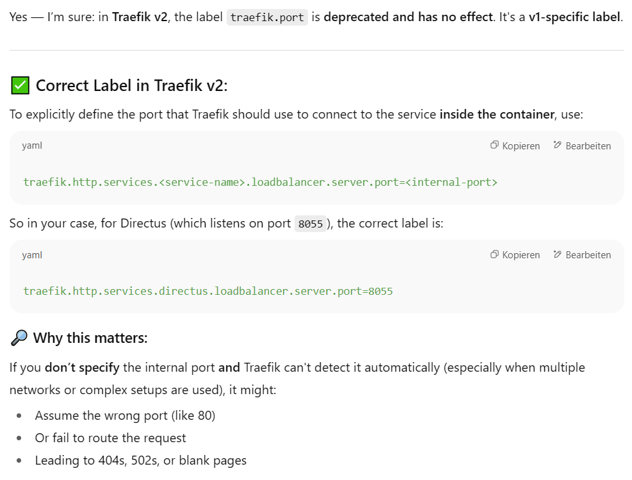Click the edit pencil icon in the service-name code block
This screenshot has width=632, height=480.
(x=557, y=145)
